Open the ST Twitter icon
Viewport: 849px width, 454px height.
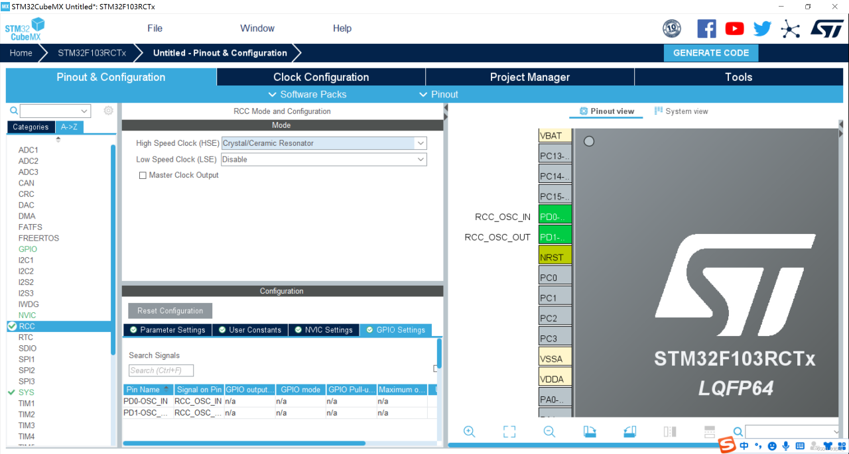coord(762,28)
